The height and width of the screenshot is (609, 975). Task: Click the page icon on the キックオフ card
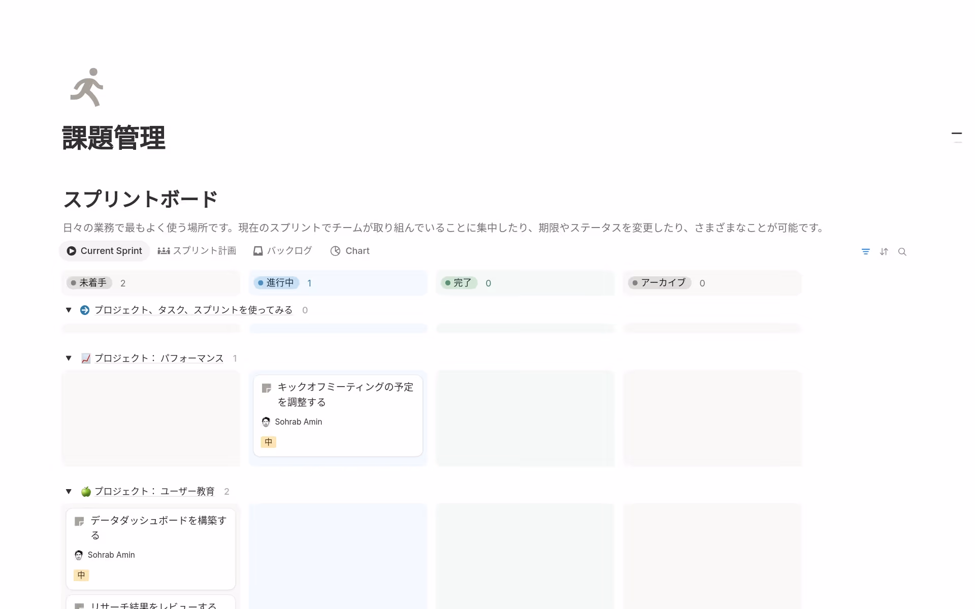266,388
